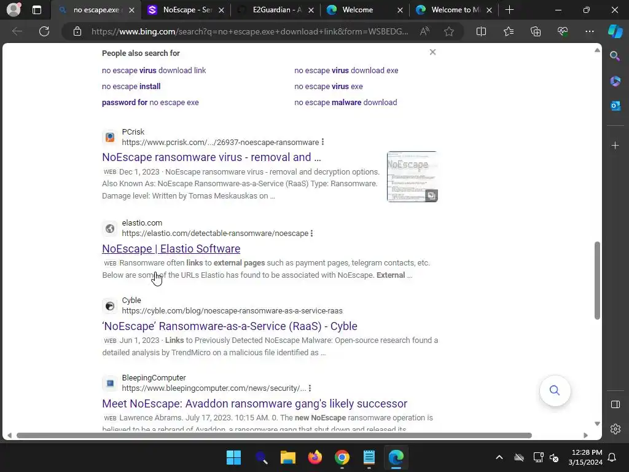Click PCrisk result URL text
Image resolution: width=629 pixels, height=472 pixels.
pyautogui.click(x=221, y=142)
